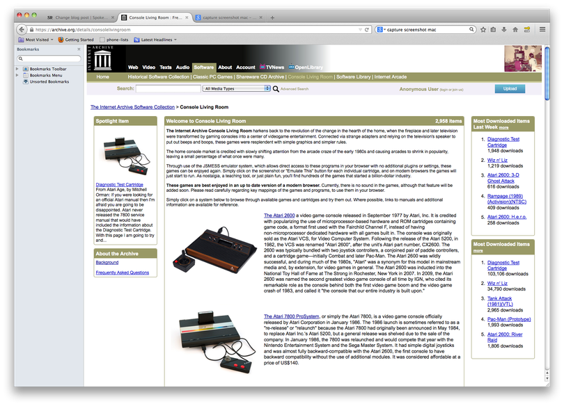Close the Change blog post tab
This screenshot has width=564, height=406.
pyautogui.click(x=113, y=17)
